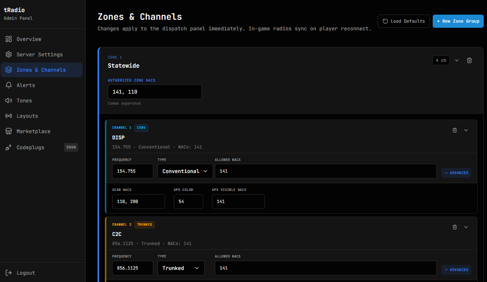Edit DISP Allowed NACs field
This screenshot has height=282, width=487.
point(326,171)
